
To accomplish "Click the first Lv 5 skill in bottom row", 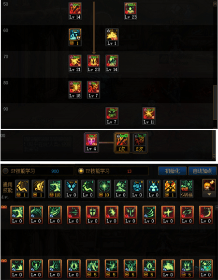I will click(92, 268).
